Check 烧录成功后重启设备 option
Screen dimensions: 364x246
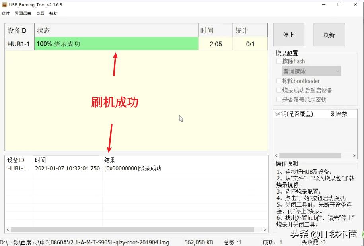pyautogui.click(x=278, y=90)
